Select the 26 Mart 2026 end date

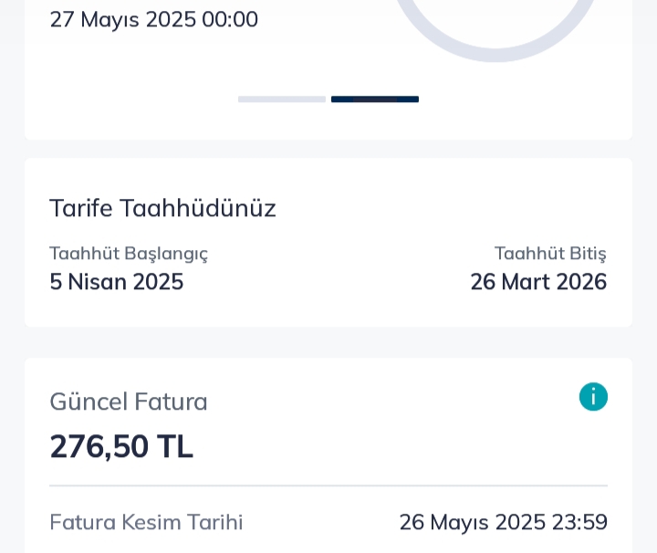539,282
